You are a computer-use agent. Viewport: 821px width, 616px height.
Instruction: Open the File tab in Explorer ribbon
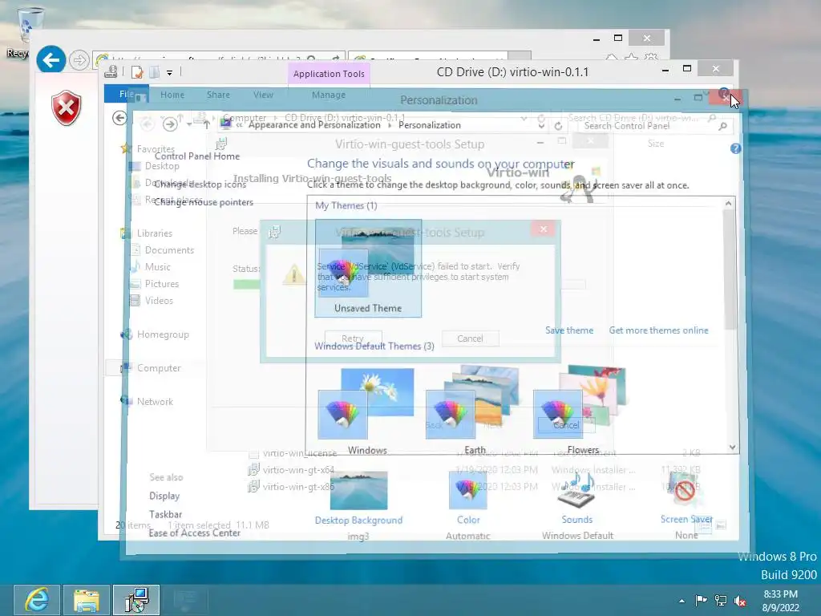click(x=126, y=95)
